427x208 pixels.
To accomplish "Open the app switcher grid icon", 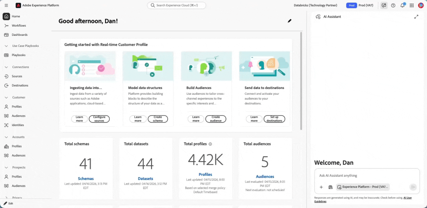I will [412, 5].
